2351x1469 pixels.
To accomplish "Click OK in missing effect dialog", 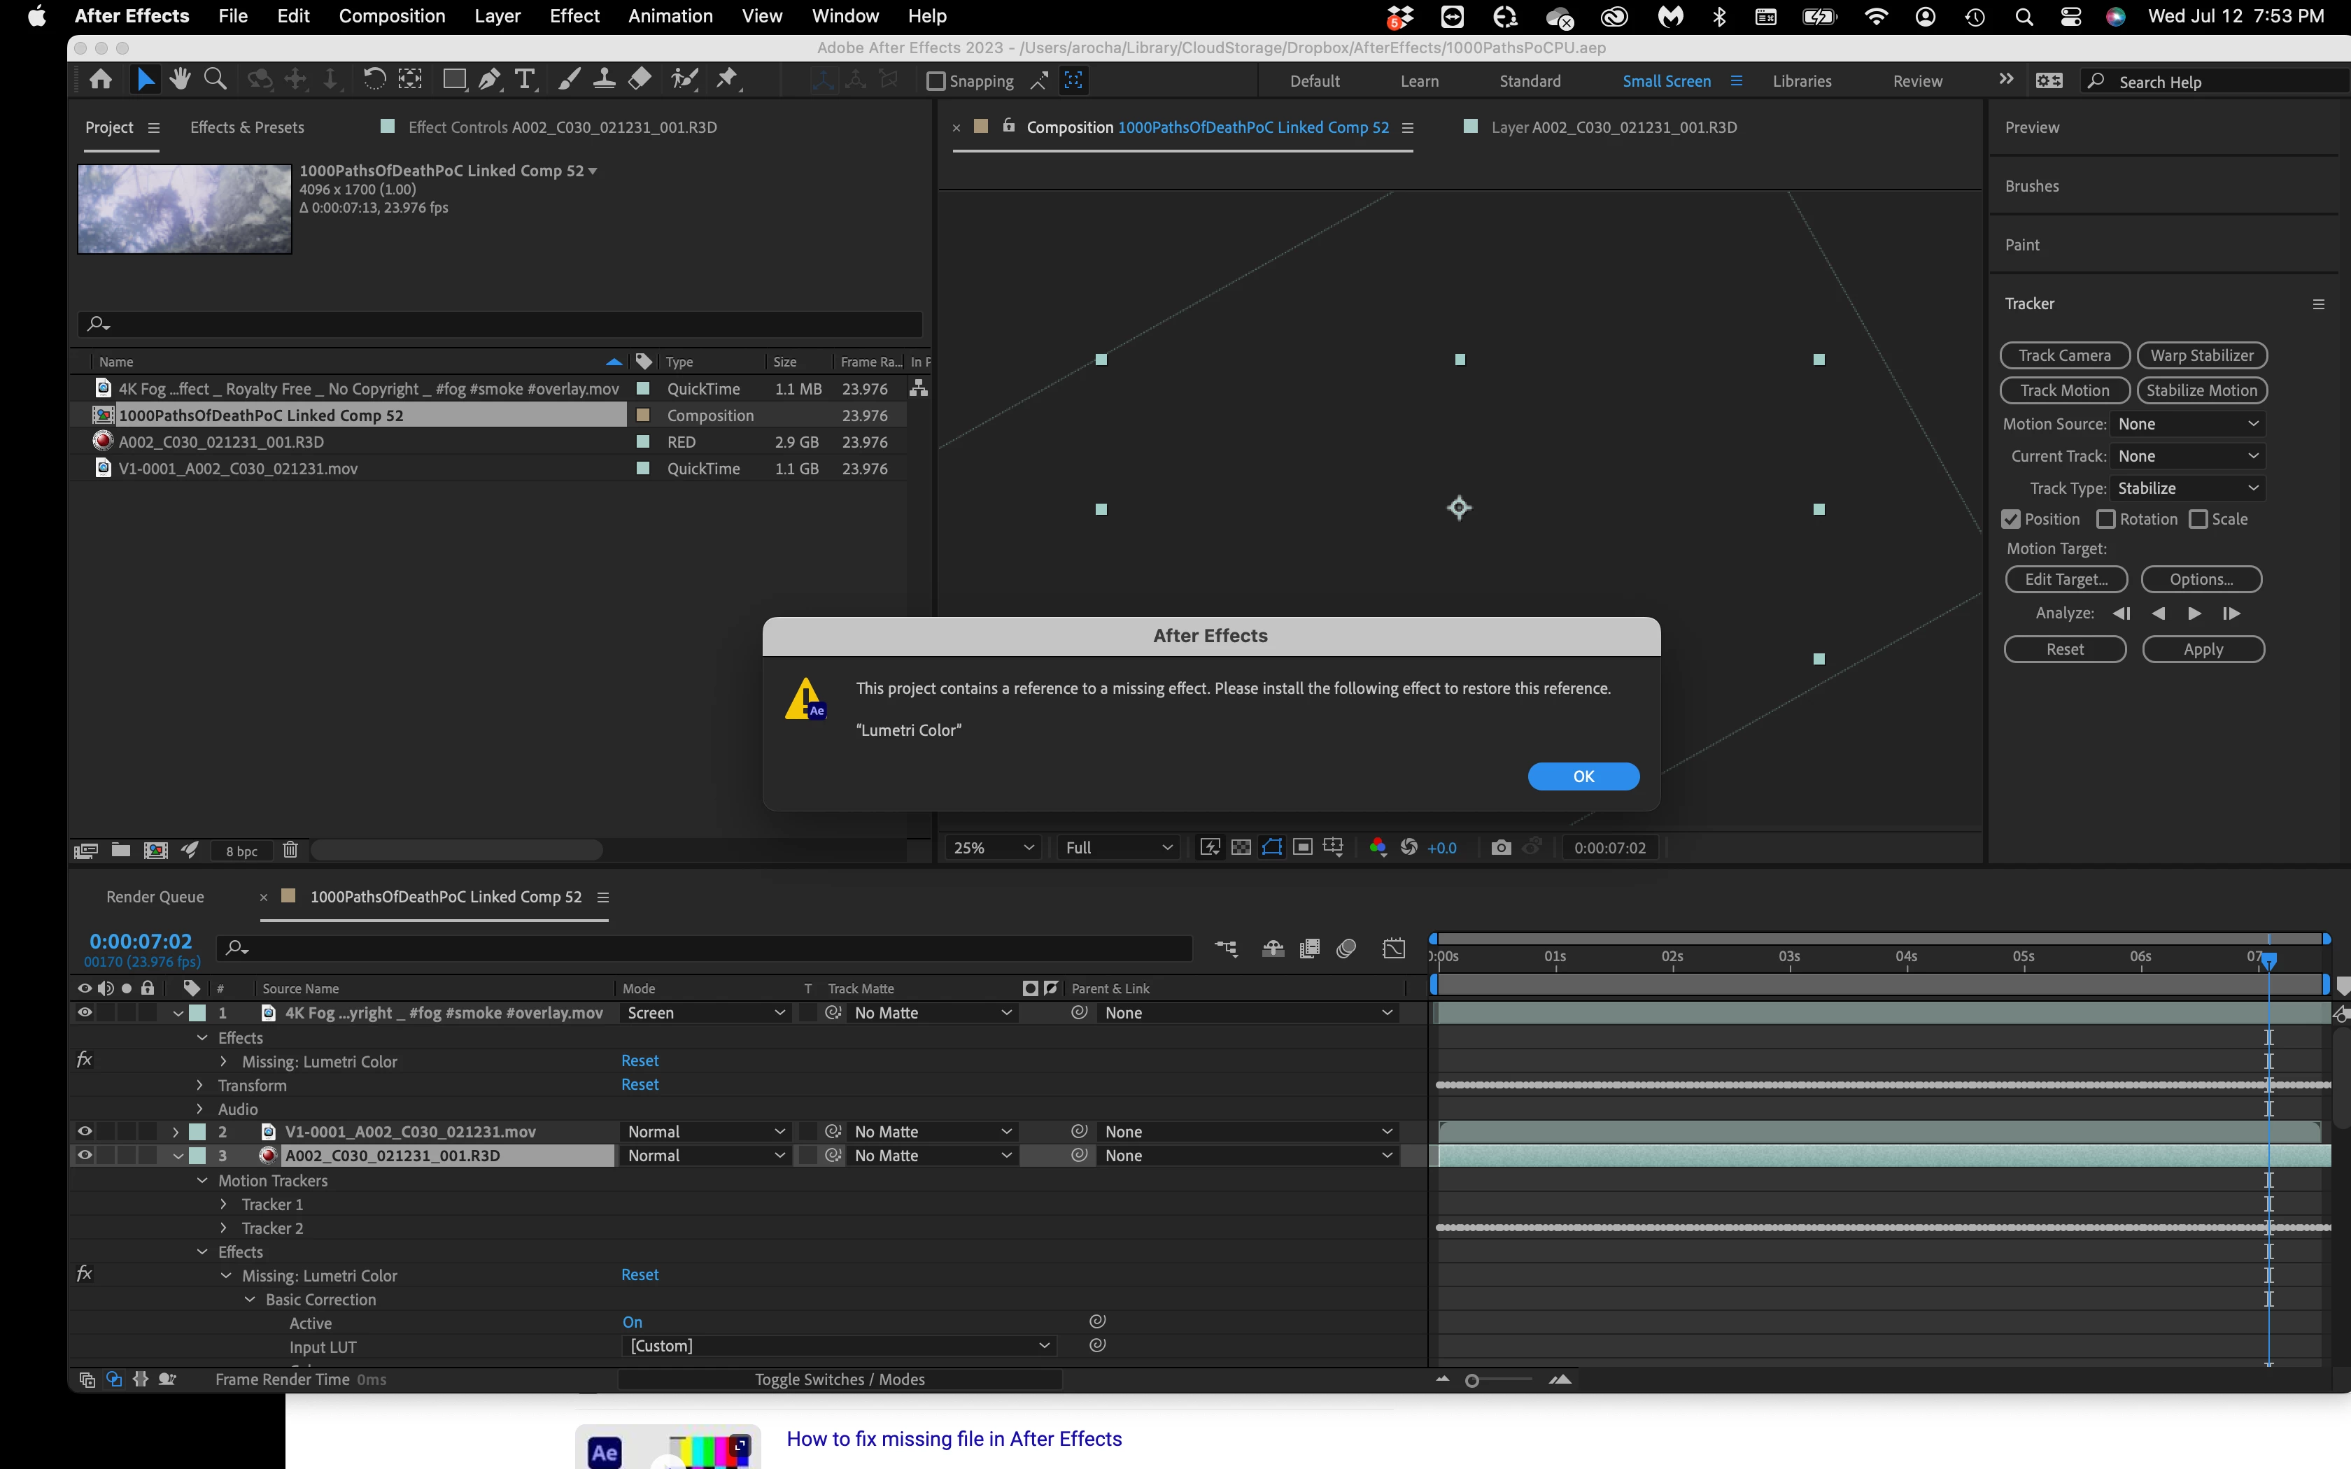I will tap(1583, 776).
